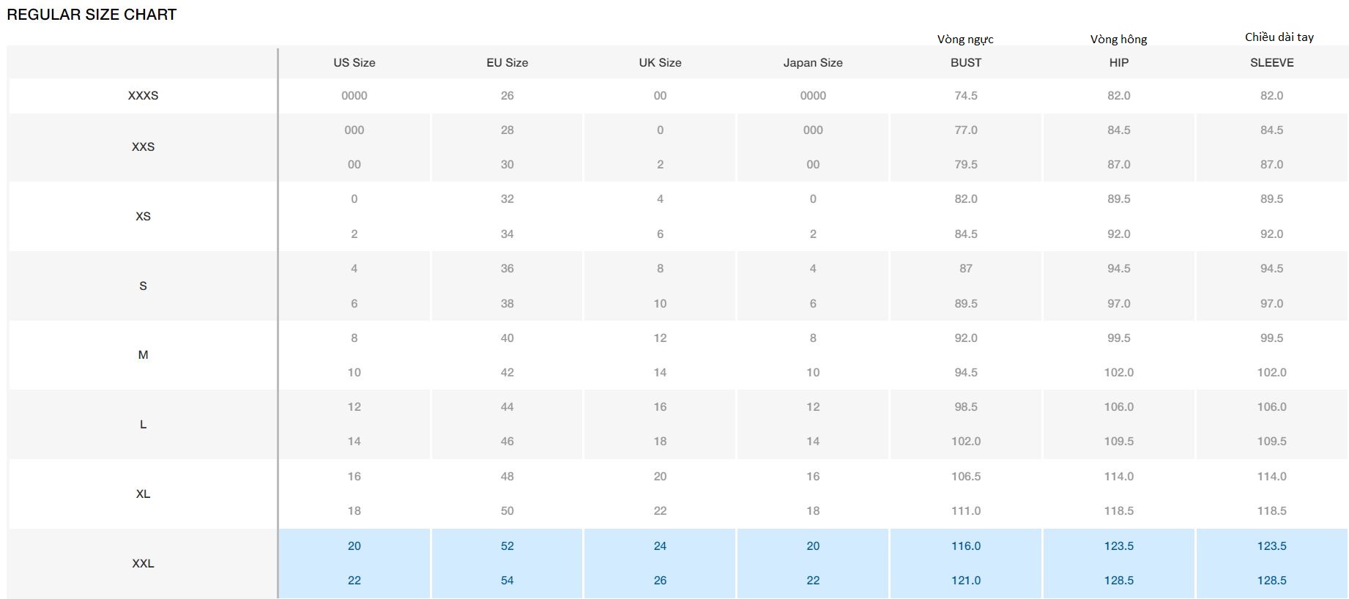Select the XXXS size row label

coord(143,96)
